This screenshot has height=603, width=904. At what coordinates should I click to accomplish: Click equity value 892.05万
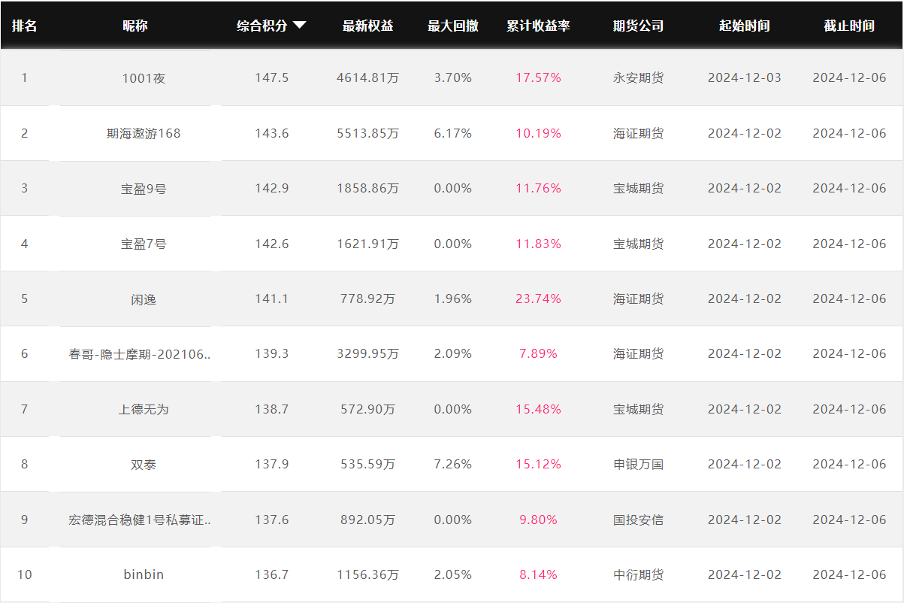367,520
